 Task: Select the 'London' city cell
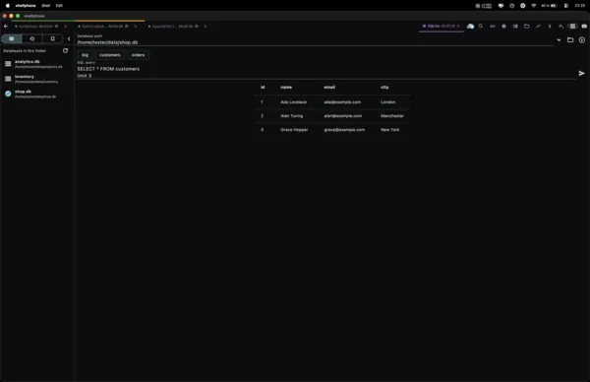(388, 102)
